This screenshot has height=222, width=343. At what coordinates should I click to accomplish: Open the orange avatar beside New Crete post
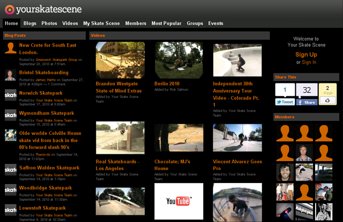(10, 48)
